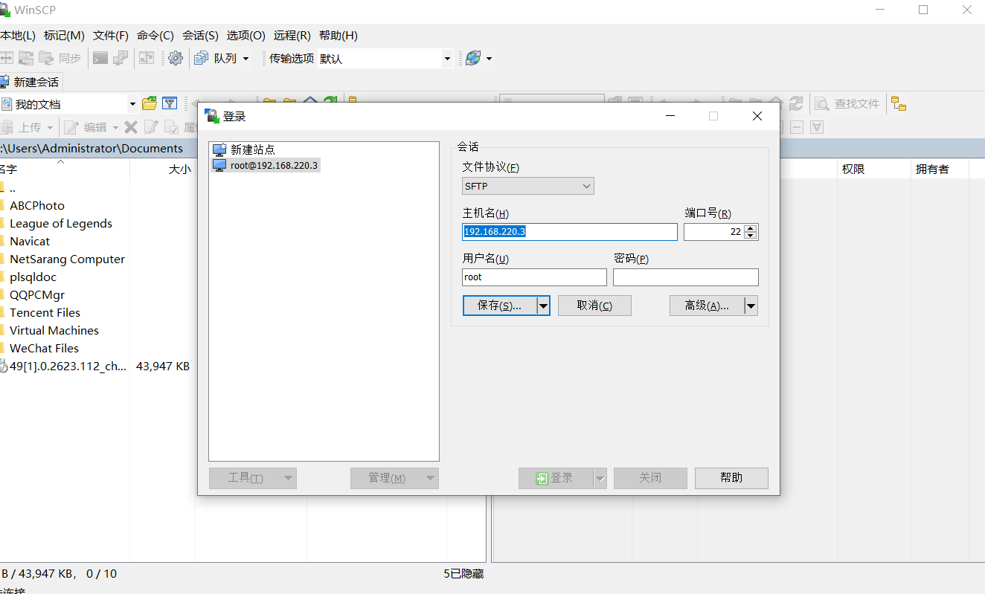Click the globe refresh icon in toolbar

point(473,58)
